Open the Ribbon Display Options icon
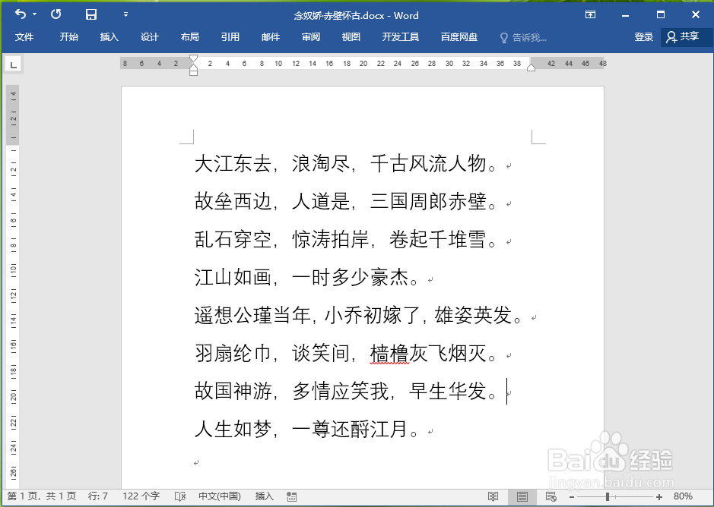Screen dimensions: 714x507 coord(591,14)
